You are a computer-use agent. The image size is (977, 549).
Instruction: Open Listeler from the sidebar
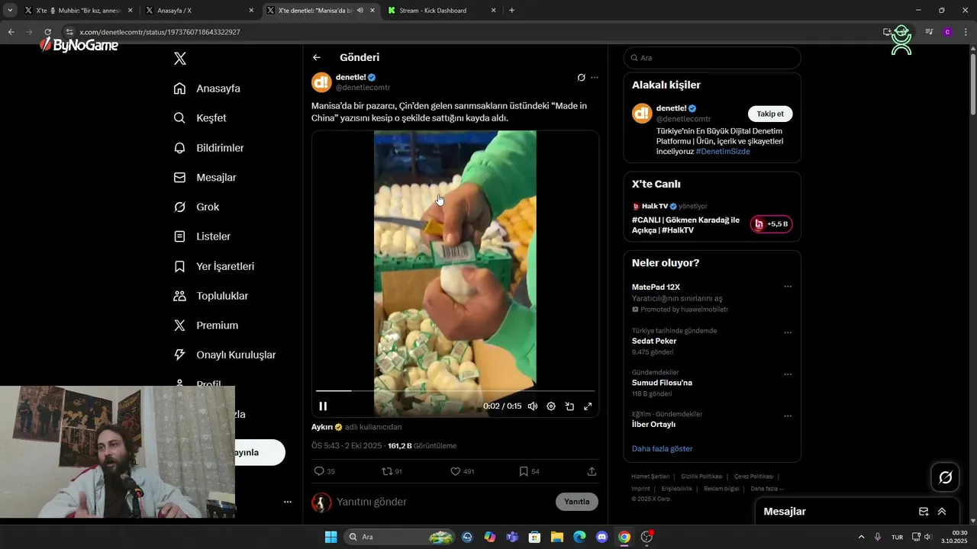click(x=202, y=236)
